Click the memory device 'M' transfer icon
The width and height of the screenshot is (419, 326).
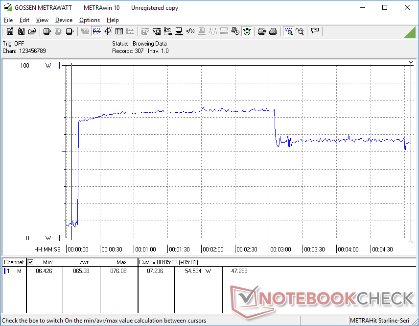[x=70, y=31]
